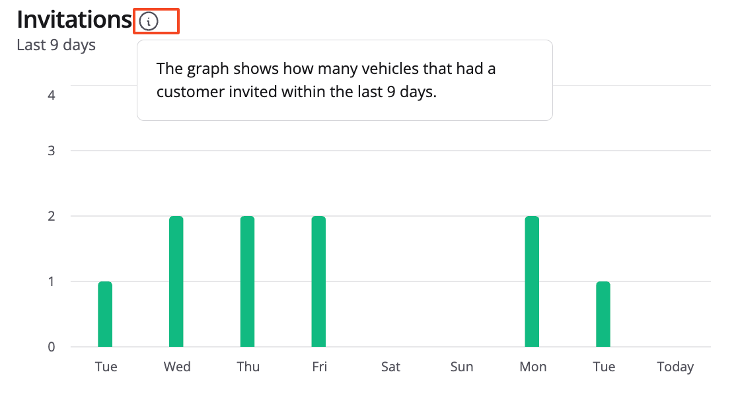The width and height of the screenshot is (736, 403).
Task: Select the green bar for Thu
Action: 247,281
